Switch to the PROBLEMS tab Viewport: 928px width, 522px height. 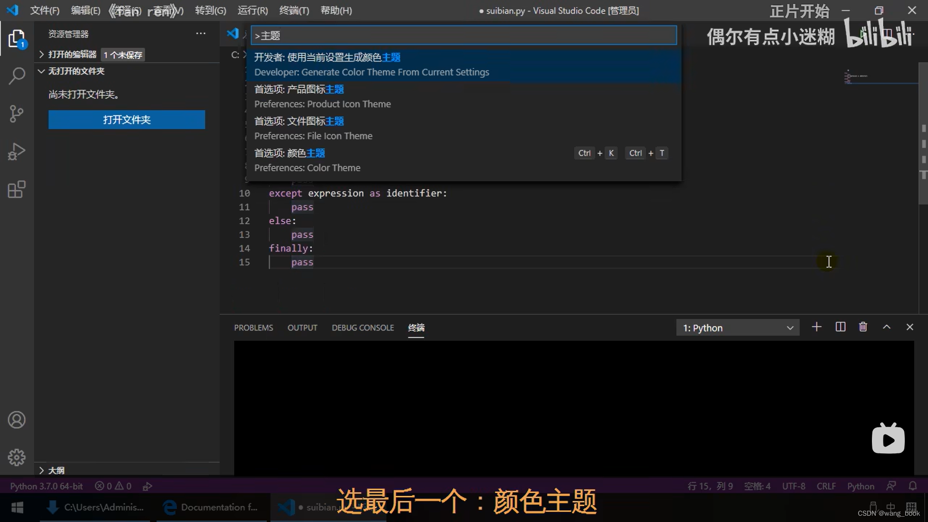pyautogui.click(x=253, y=328)
